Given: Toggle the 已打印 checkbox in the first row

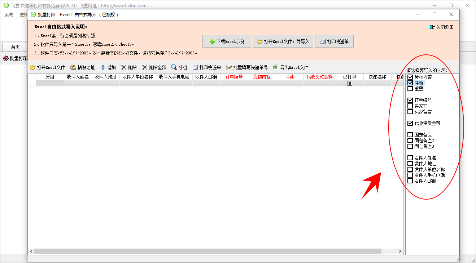Looking at the screenshot, I should click(x=350, y=83).
